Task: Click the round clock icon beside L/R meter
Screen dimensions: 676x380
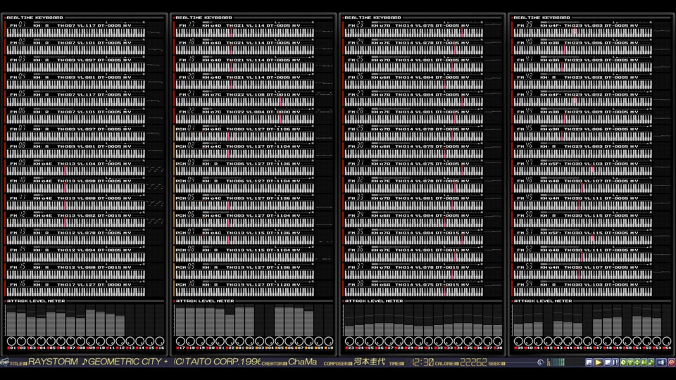Action: pyautogui.click(x=540, y=363)
